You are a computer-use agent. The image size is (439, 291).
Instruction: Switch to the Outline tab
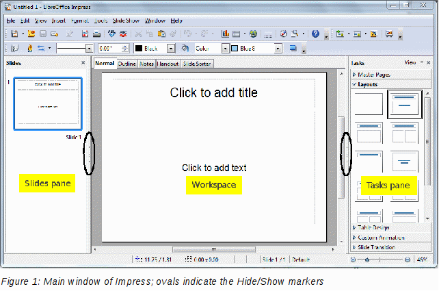pos(127,64)
